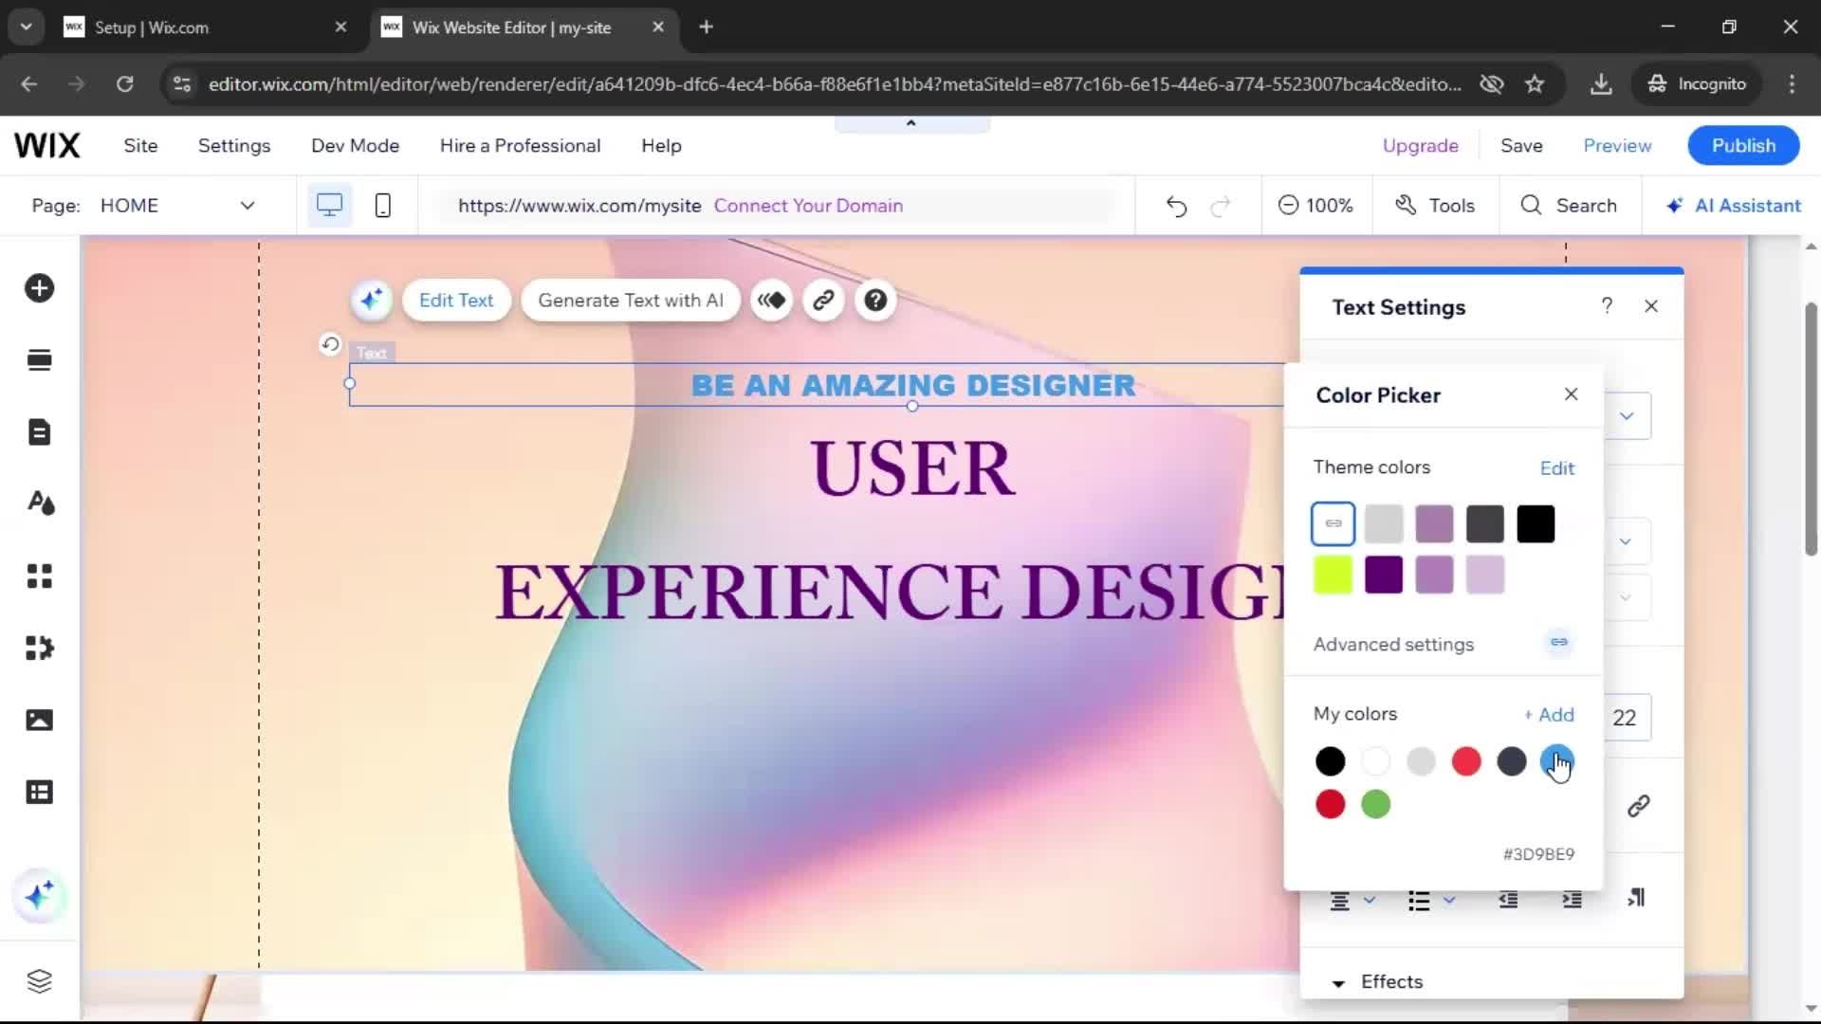Screen dimensions: 1821x1024
Task: Open the AI Assistant
Action: coord(1733,206)
